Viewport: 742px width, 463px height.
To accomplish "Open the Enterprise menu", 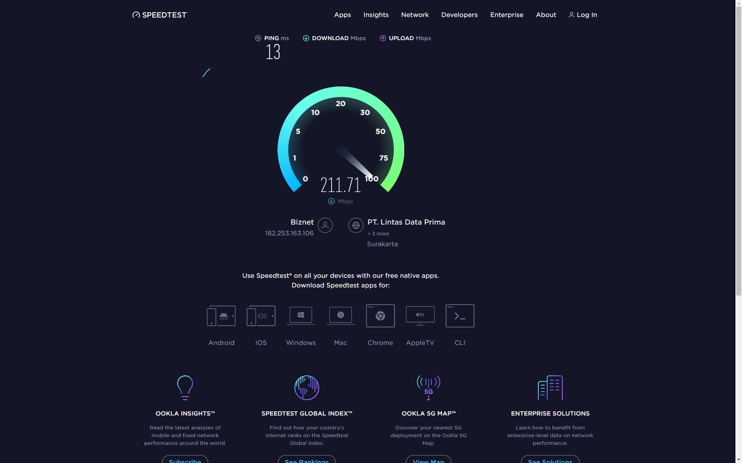I will (507, 15).
